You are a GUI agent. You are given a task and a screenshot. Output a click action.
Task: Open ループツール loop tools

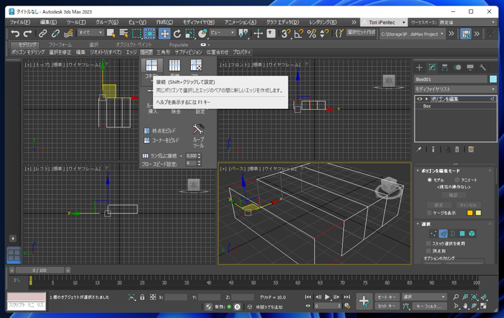[x=198, y=135]
